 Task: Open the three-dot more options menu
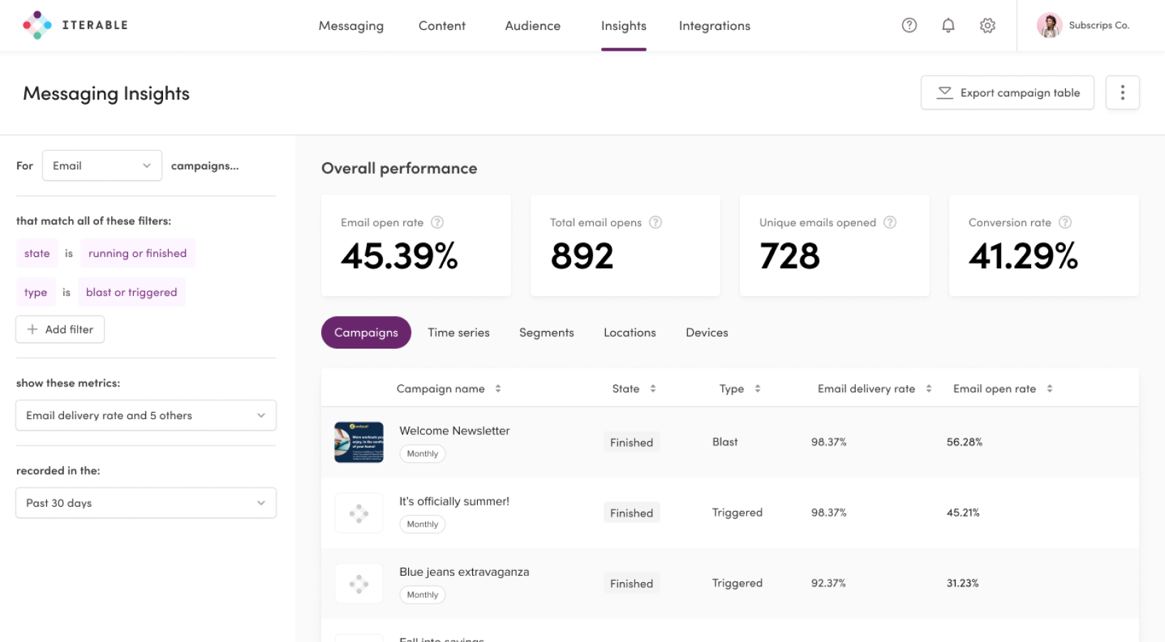1122,93
